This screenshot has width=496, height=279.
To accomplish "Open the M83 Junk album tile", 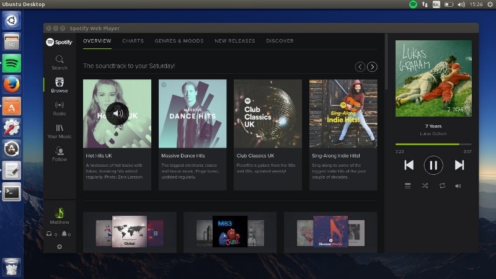I will [230, 231].
